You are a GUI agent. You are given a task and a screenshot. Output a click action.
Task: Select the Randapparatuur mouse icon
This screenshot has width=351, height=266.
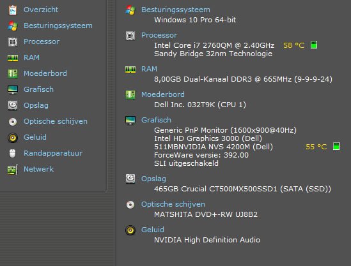pos(13,154)
